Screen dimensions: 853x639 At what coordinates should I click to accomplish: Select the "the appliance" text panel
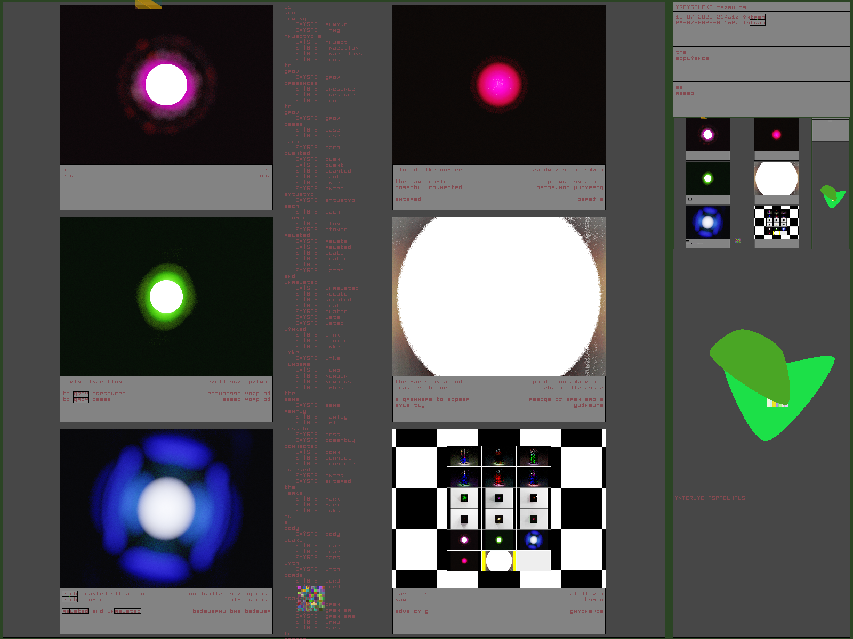(x=761, y=64)
